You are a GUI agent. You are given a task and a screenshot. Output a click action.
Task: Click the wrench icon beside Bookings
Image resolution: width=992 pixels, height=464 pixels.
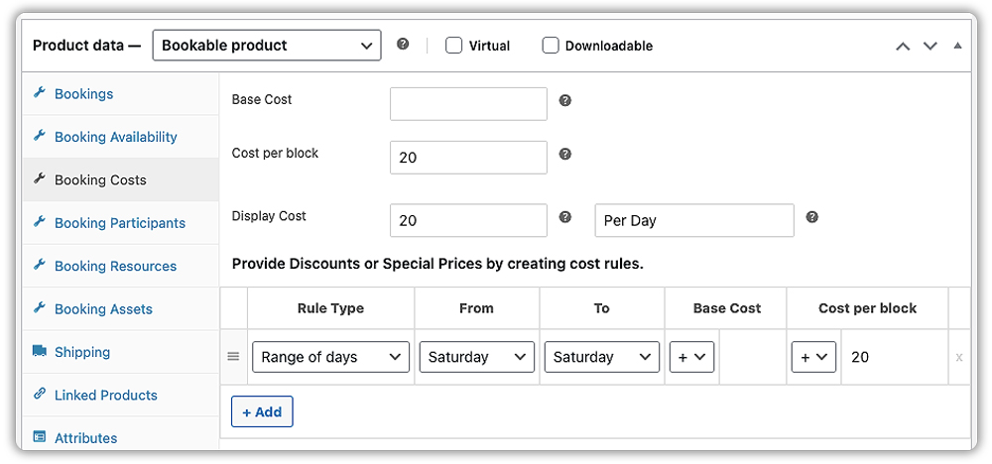(40, 93)
